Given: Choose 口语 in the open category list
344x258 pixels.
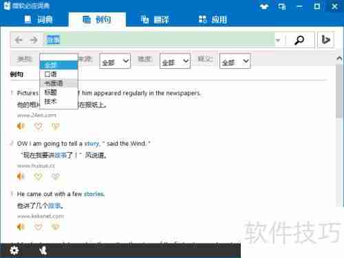Looking at the screenshot, I should coord(58,74).
